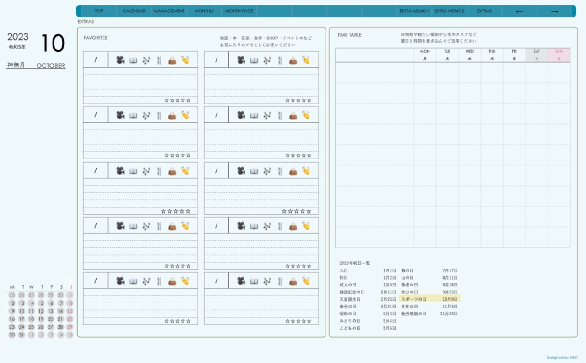Switch to the MANAGEMENT tab
The image size is (586, 363).
[x=169, y=11]
